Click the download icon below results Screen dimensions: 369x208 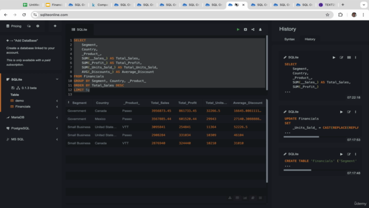coord(229,198)
